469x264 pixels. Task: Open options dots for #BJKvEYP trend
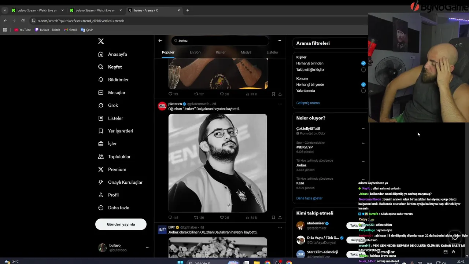point(363,143)
